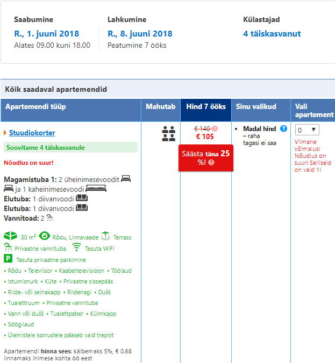The height and width of the screenshot is (363, 335).
Task: Click the shower icon next to Vannitoad: 2
Action: coord(49,217)
